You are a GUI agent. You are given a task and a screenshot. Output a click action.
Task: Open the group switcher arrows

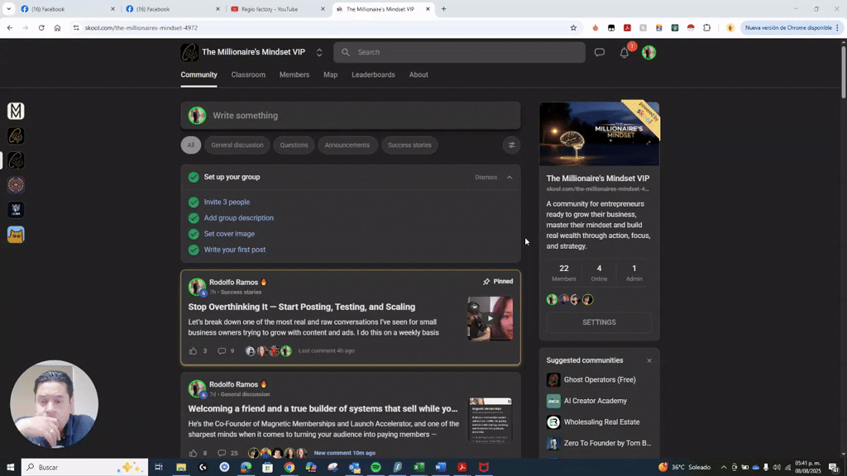[319, 52]
